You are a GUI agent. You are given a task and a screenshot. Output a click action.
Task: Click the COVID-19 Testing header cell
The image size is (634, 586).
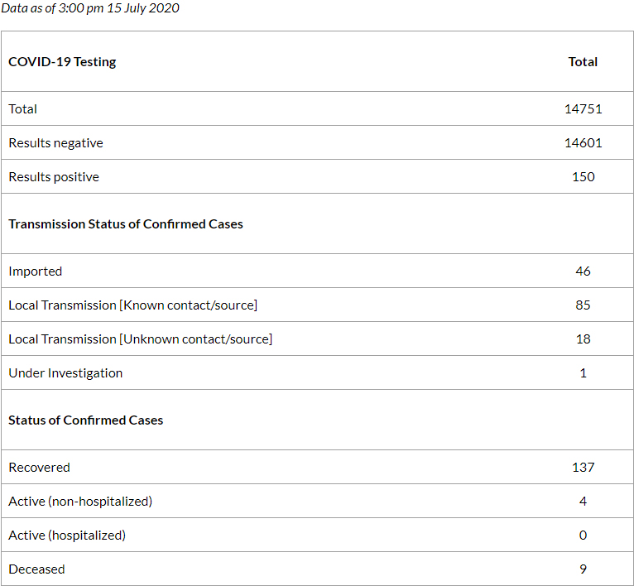pos(62,62)
